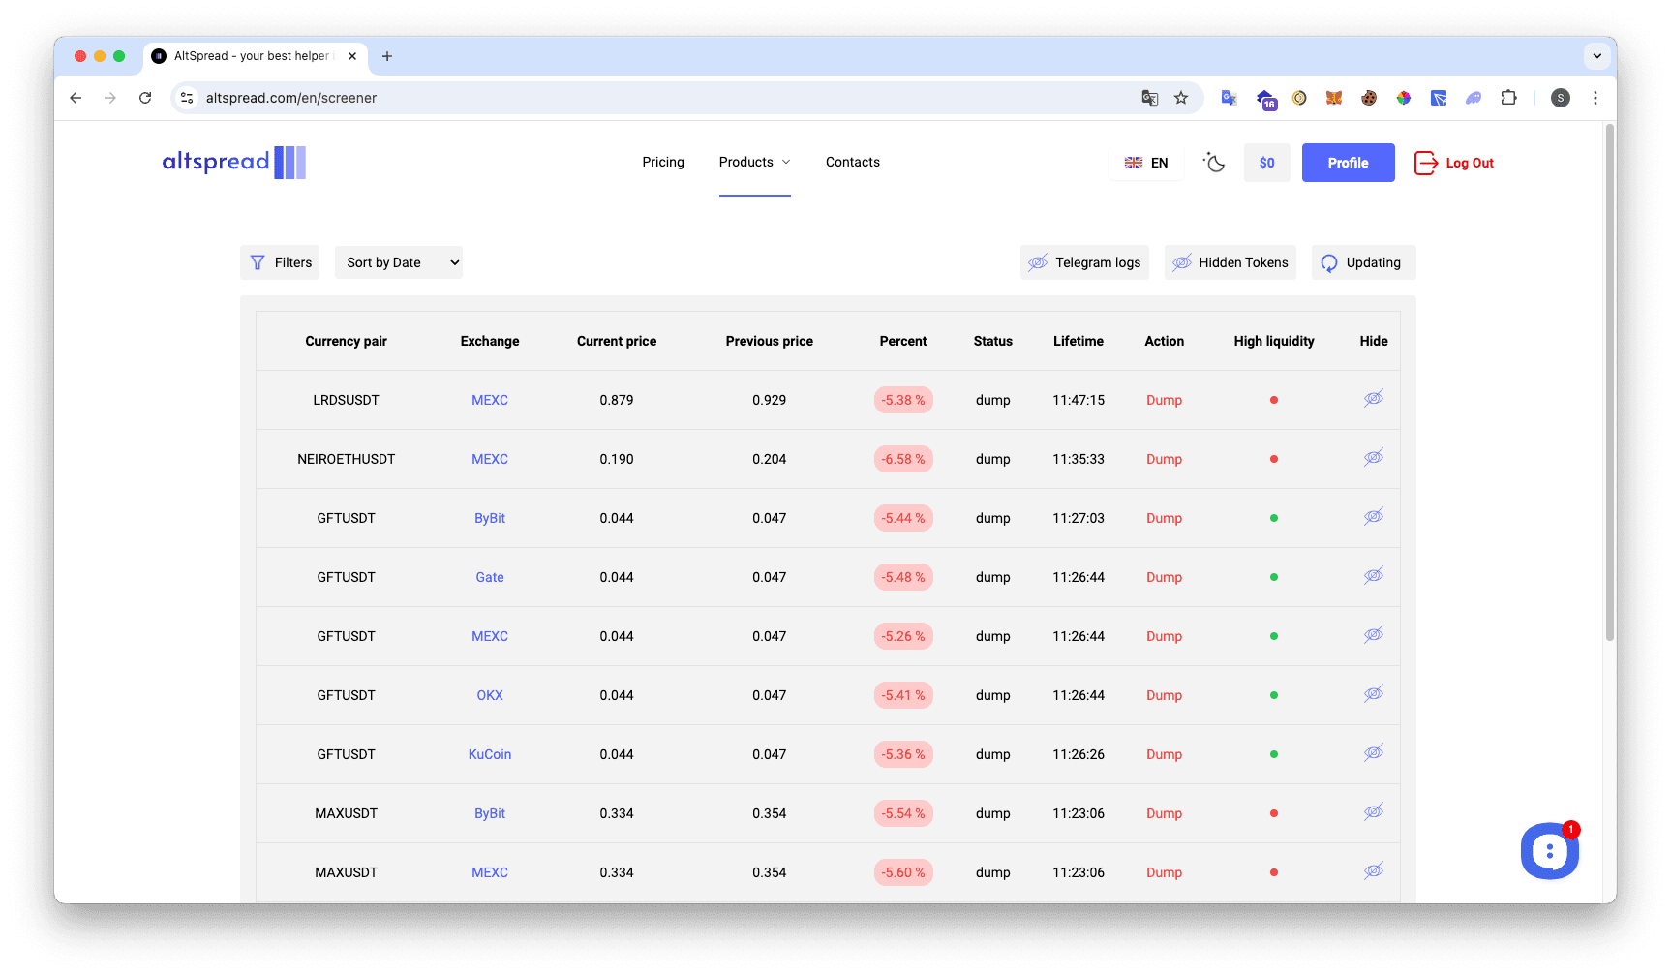View site information icon in address bar
Viewport: 1671px width, 975px height.
point(188,98)
